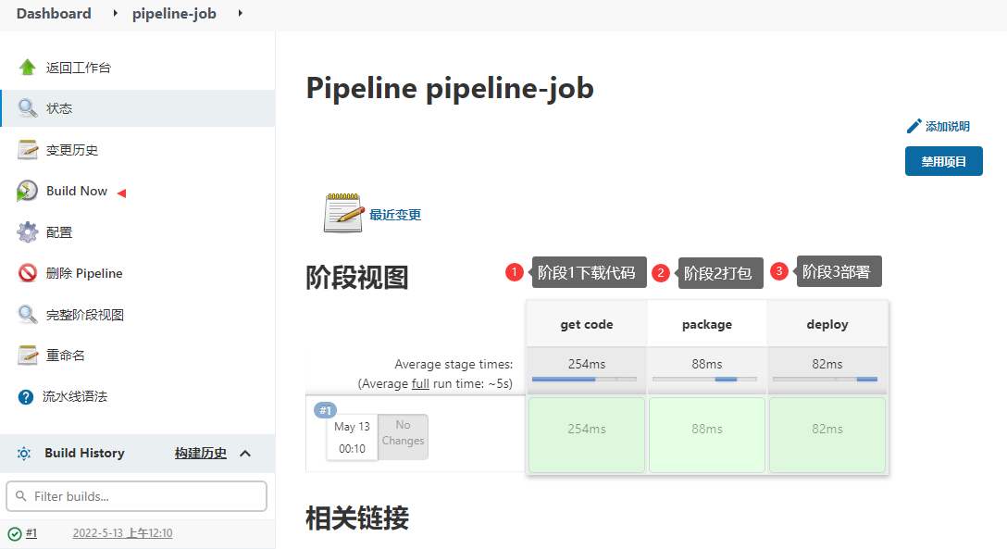Screen dimensions: 1007x549
Task: Go to Dashboard breadcrumb
Action: click(54, 14)
